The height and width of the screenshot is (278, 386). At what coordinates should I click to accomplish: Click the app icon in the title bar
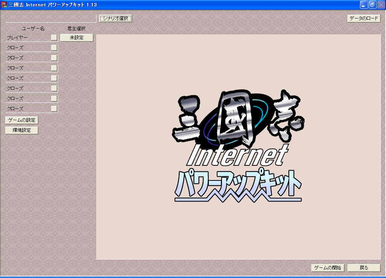click(4, 5)
